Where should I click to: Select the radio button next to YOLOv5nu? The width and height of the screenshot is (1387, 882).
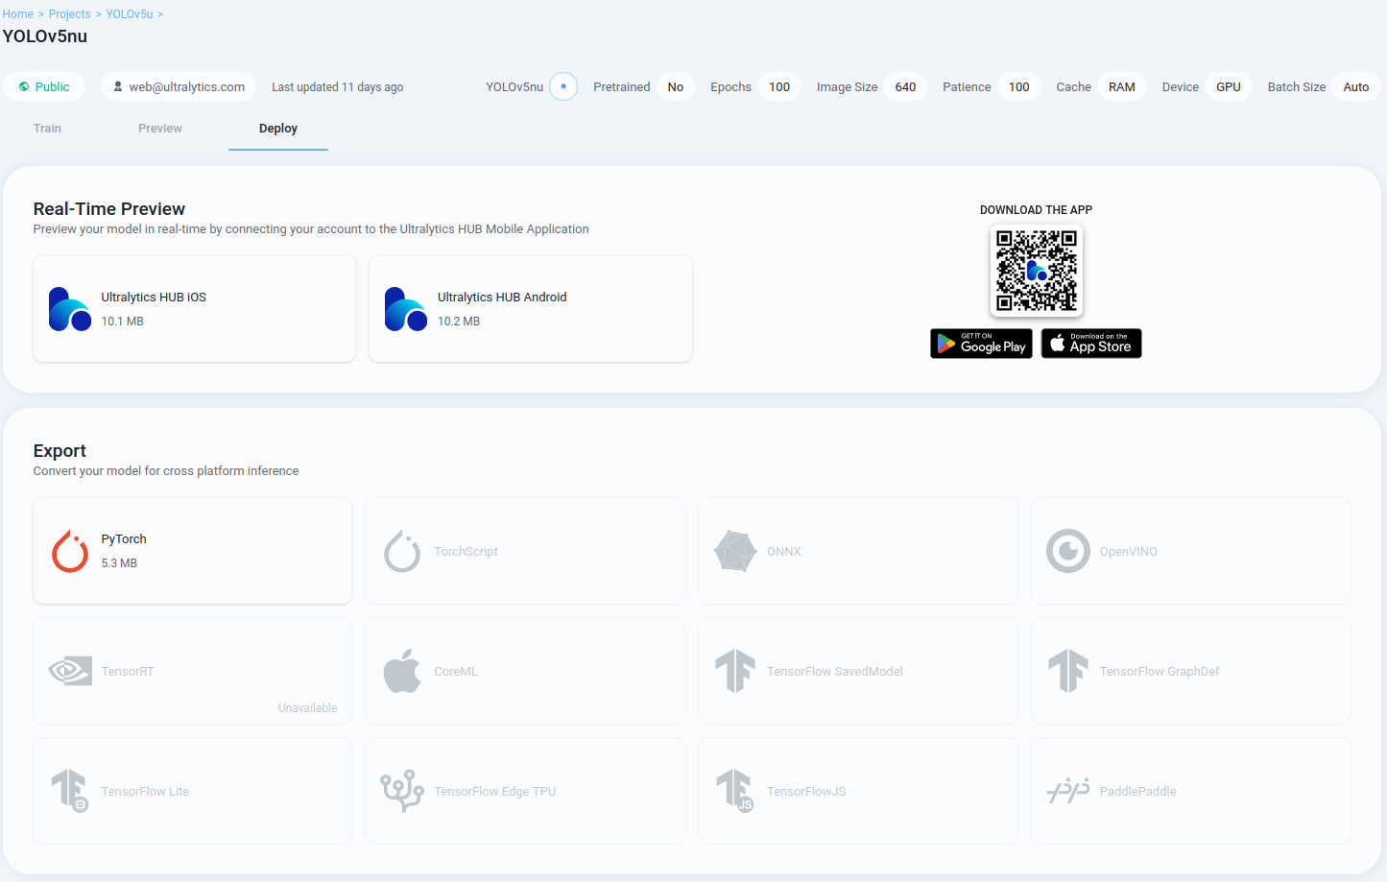(x=563, y=85)
